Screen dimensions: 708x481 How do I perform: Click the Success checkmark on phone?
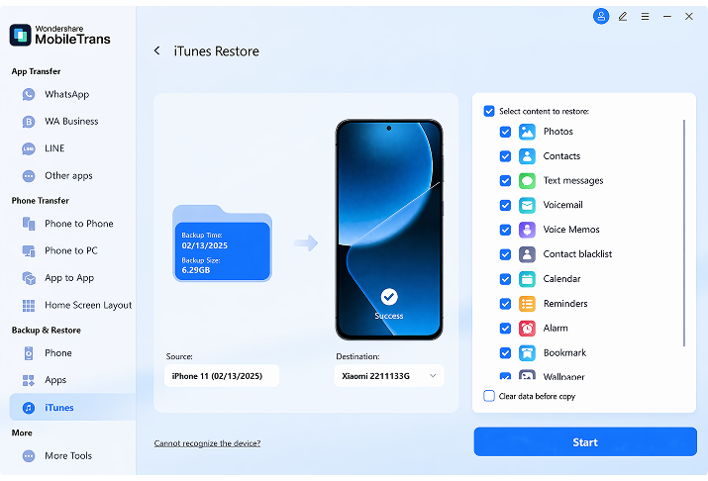[389, 297]
